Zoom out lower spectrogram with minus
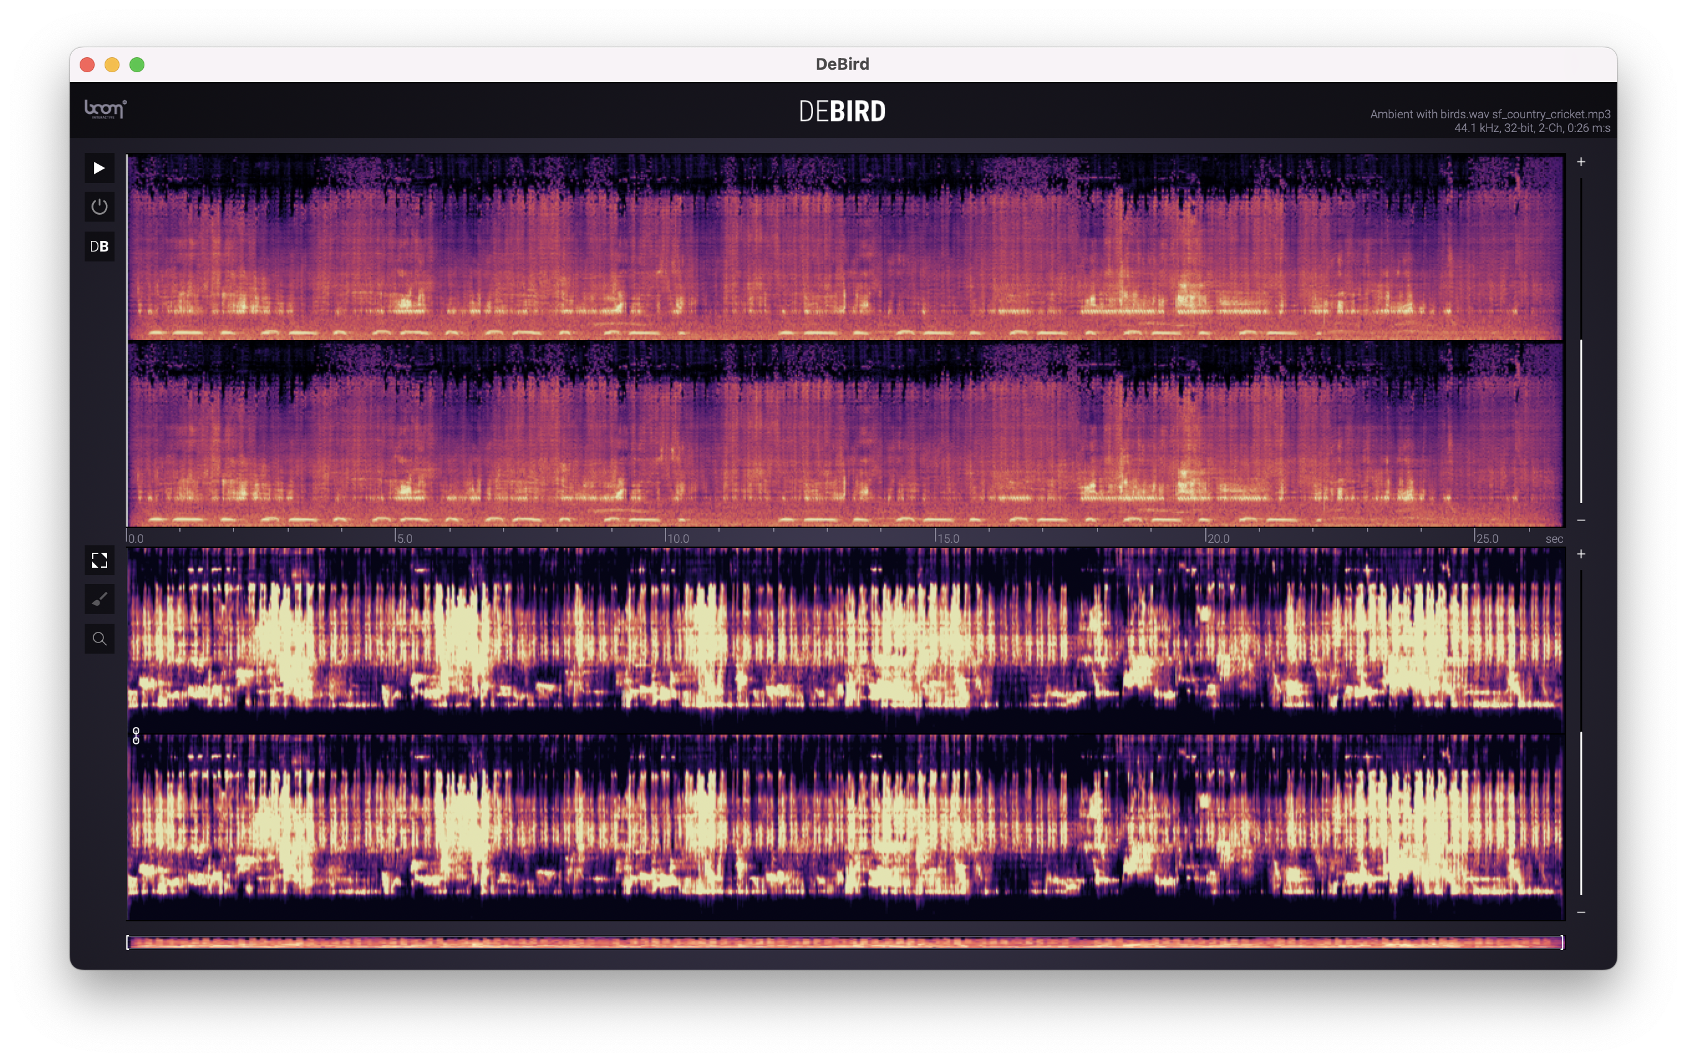The width and height of the screenshot is (1687, 1062). click(x=1581, y=913)
